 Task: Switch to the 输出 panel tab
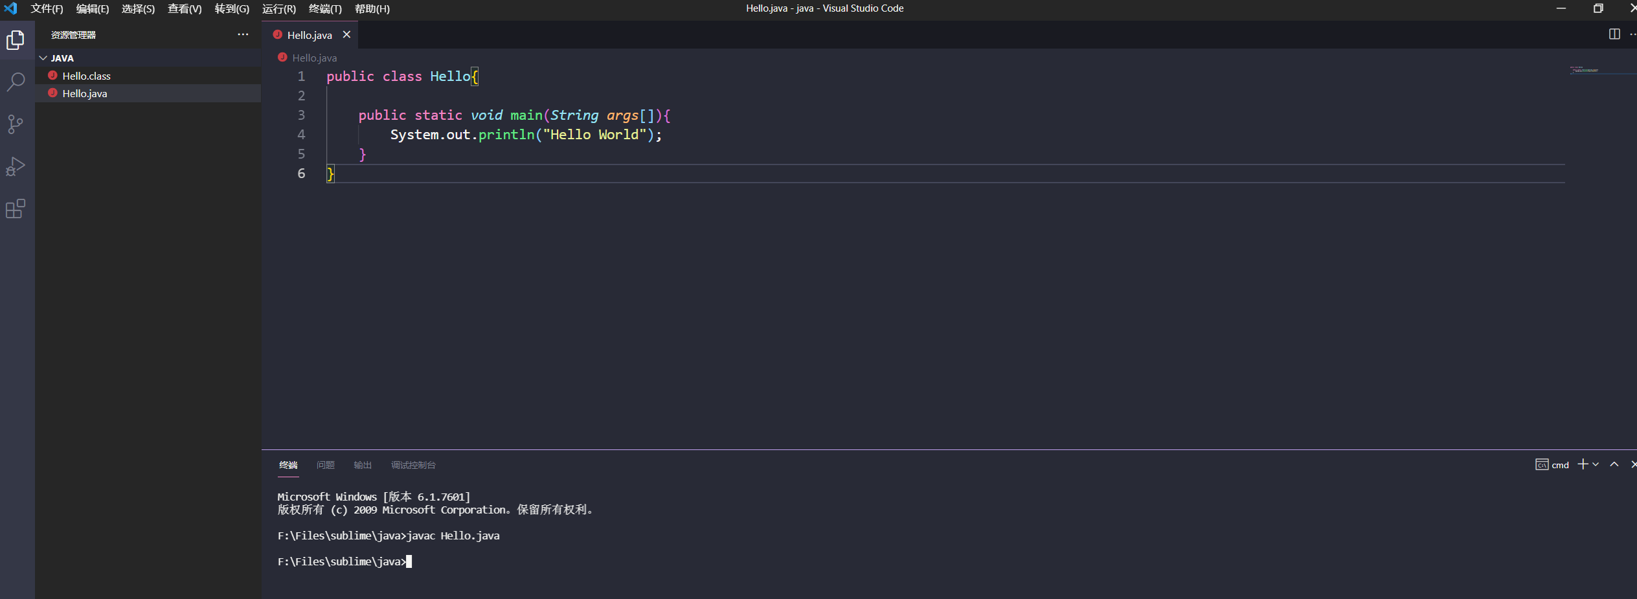coord(363,465)
